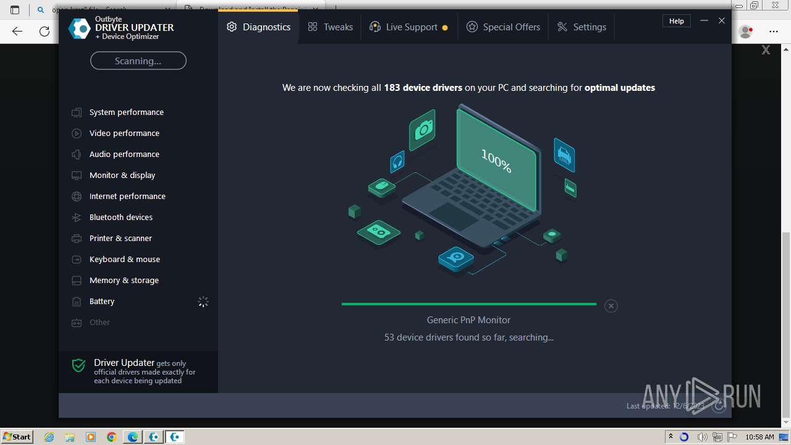Viewport: 791px width, 445px height.
Task: Open the browser more options menu
Action: pyautogui.click(x=774, y=31)
